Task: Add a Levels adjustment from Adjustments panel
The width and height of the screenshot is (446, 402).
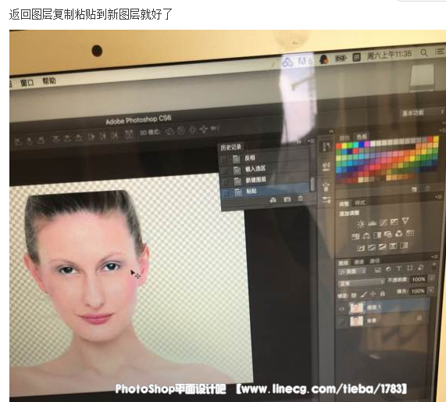Action: point(373,223)
